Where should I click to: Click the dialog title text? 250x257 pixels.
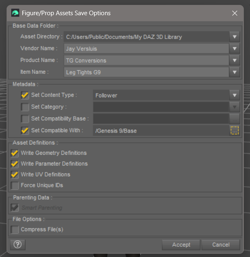coord(66,13)
